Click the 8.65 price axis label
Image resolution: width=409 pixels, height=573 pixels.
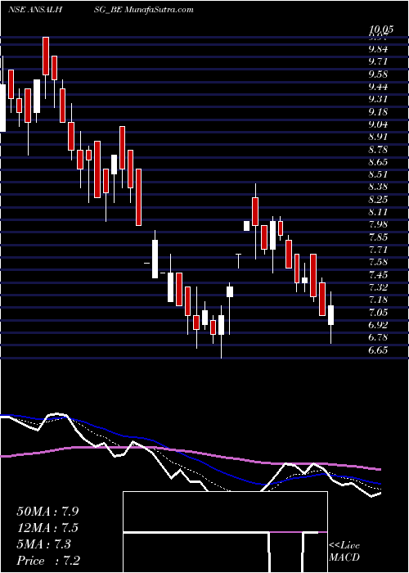378,162
